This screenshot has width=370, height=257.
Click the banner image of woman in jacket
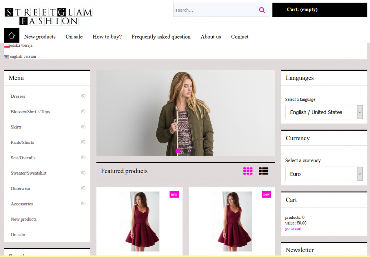pos(186,112)
